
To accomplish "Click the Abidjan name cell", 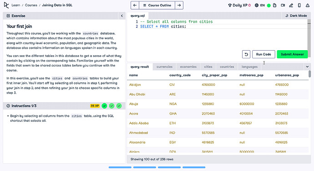I will click(x=135, y=85).
